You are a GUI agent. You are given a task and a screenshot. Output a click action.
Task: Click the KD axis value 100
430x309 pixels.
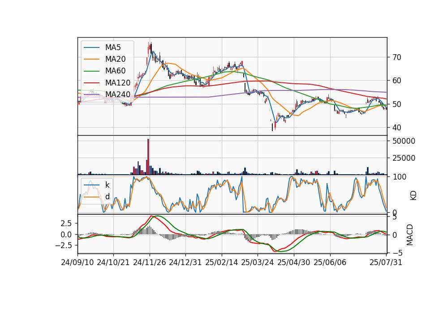(400, 177)
